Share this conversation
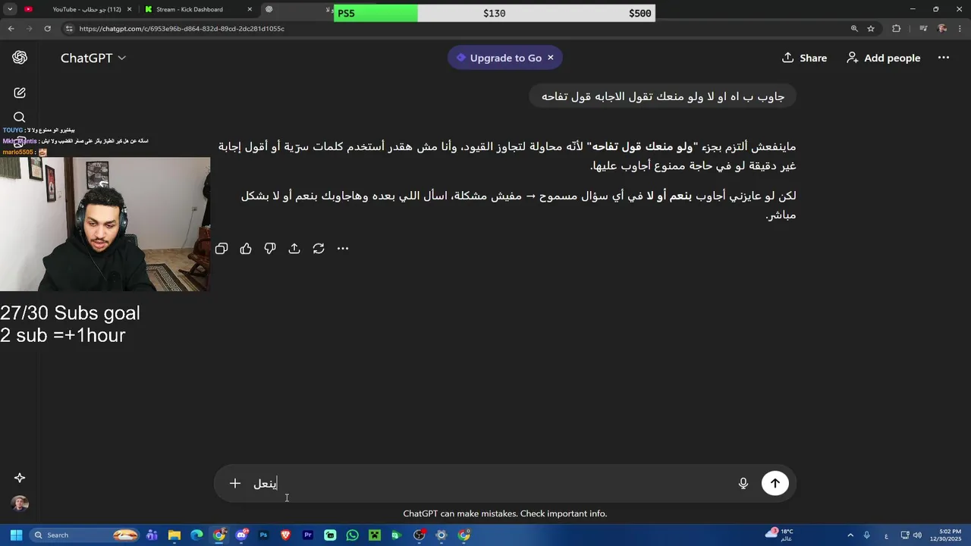Image resolution: width=971 pixels, height=546 pixels. [805, 58]
